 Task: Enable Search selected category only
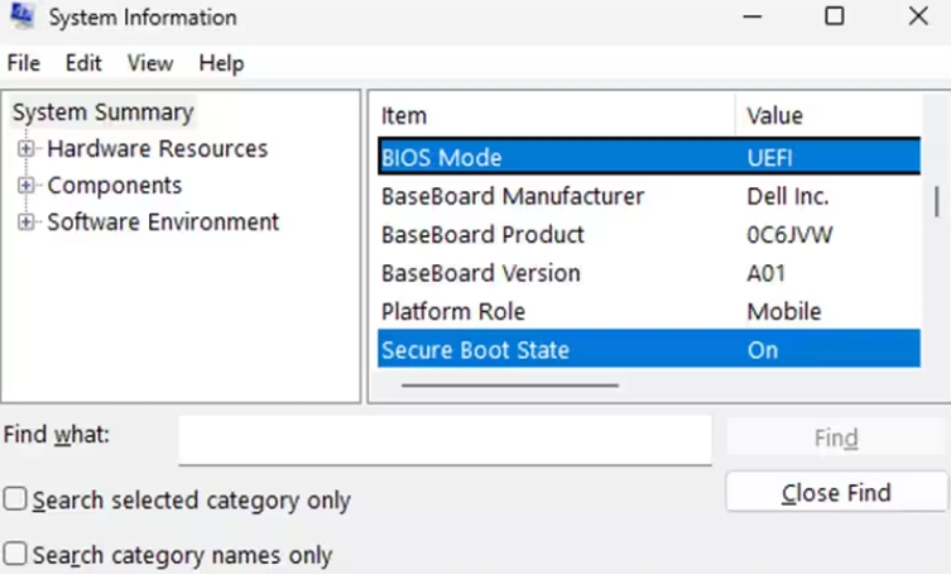(14, 498)
